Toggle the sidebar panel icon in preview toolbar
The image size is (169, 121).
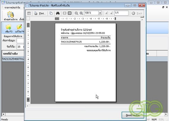click(x=29, y=13)
